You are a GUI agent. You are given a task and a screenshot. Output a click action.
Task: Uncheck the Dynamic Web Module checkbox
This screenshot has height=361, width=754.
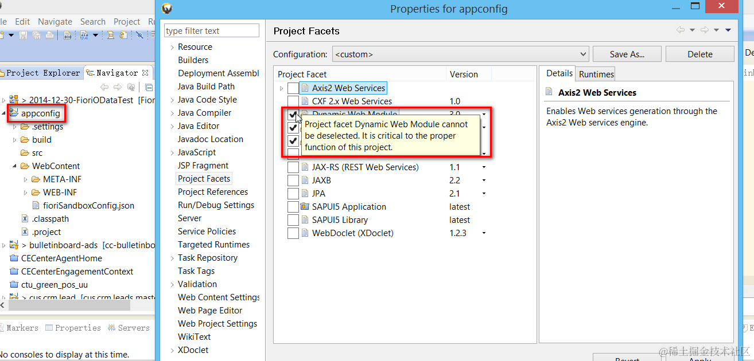(x=293, y=115)
